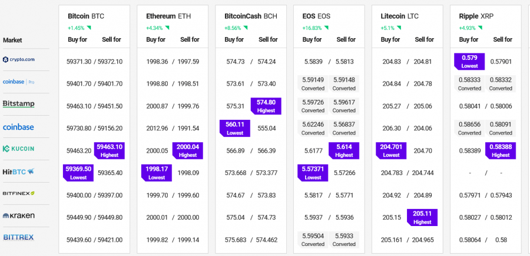Click Bitfinex Ripple buy price 0.57971
This screenshot has width=530, height=256.
pos(470,196)
